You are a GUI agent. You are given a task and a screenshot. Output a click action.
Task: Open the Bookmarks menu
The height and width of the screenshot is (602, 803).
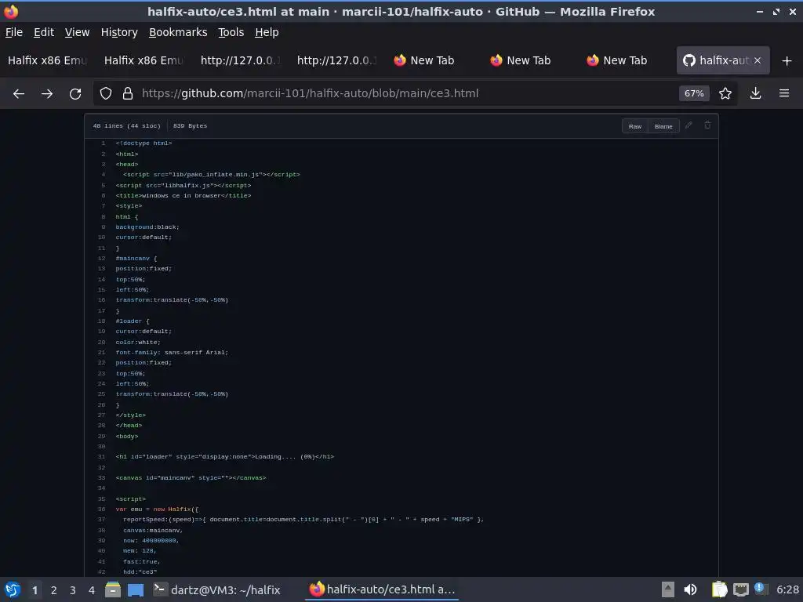coord(178,32)
